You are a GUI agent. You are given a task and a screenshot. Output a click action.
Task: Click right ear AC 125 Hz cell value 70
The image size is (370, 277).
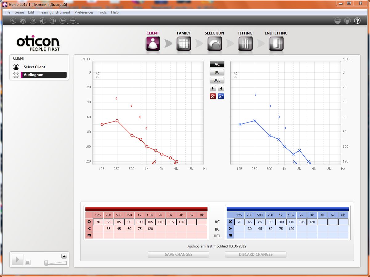(x=98, y=222)
